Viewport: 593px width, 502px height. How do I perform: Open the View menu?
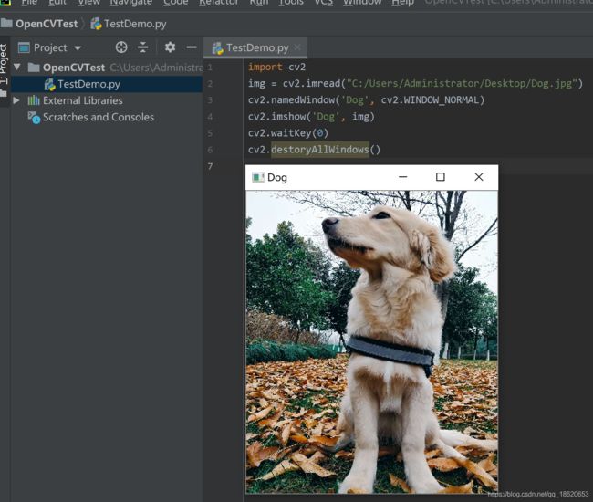88,3
